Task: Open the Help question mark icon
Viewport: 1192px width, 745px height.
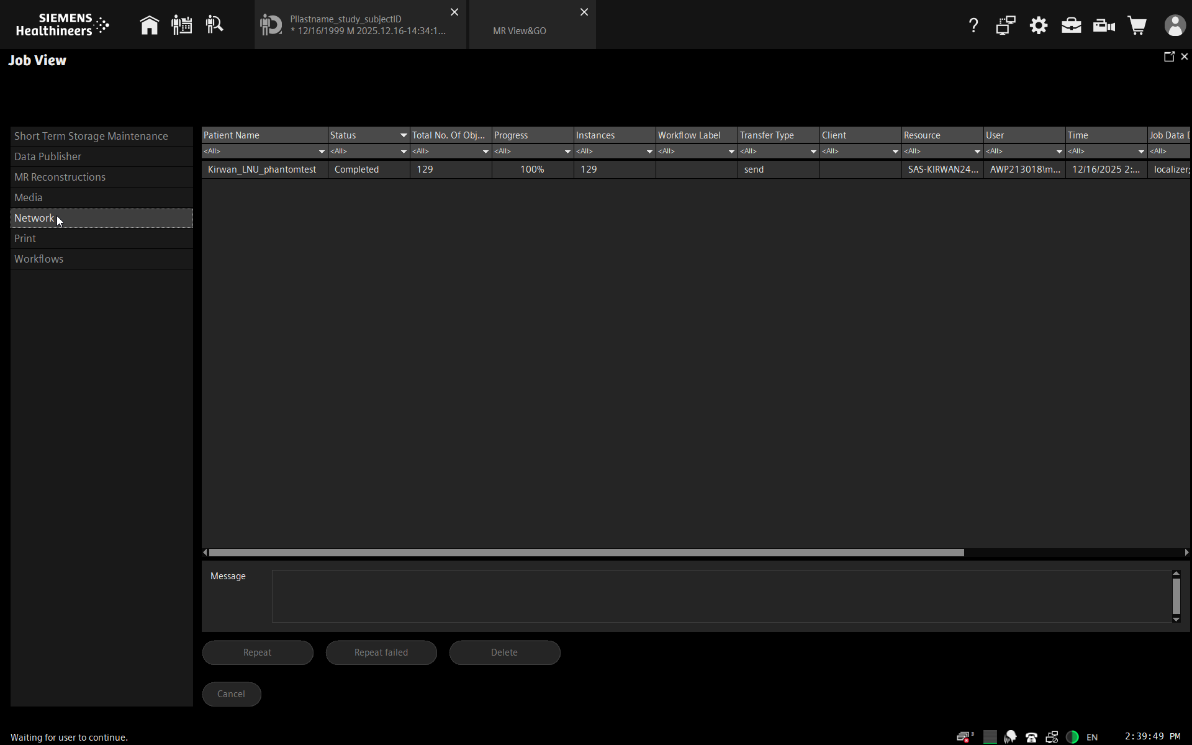Action: [973, 25]
